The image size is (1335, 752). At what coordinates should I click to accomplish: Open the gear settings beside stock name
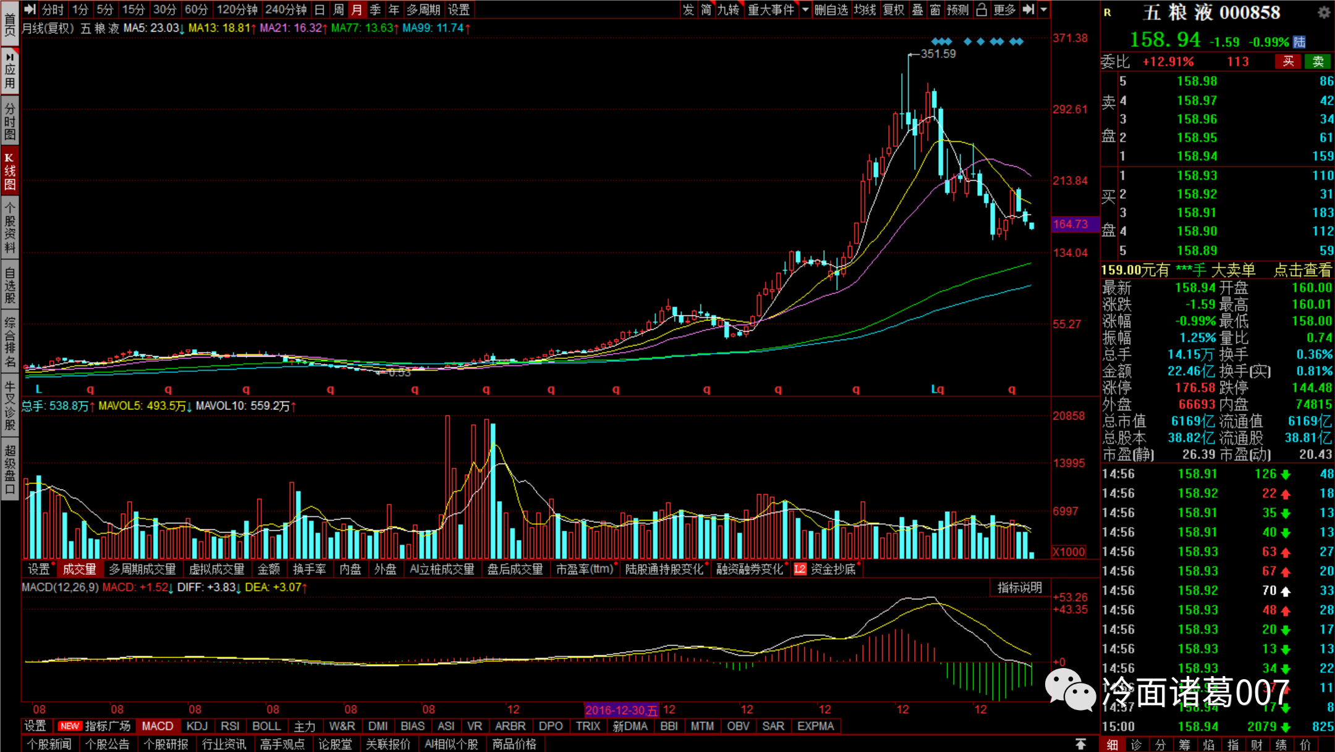(x=1324, y=12)
